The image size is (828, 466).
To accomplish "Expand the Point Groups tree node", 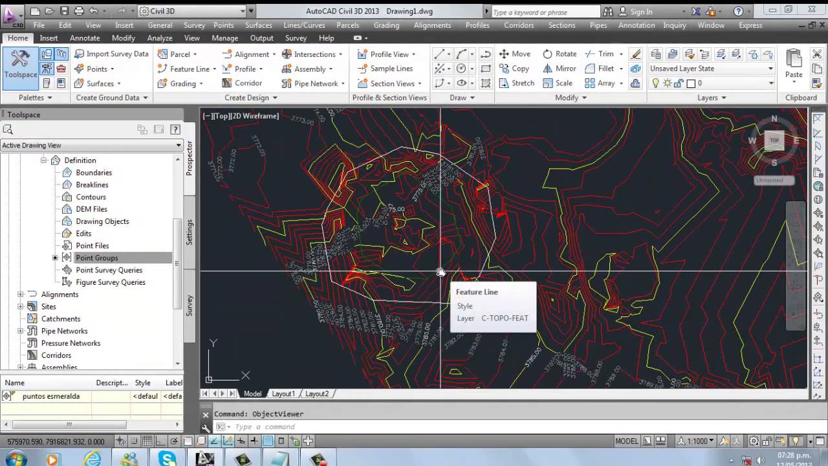I will coord(55,258).
